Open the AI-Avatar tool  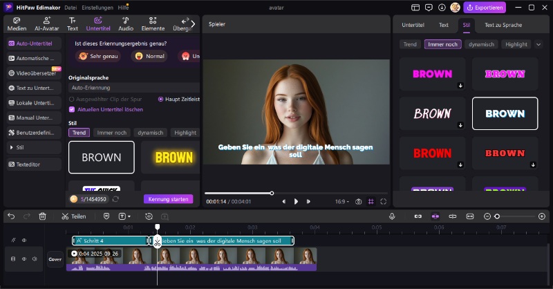47,24
